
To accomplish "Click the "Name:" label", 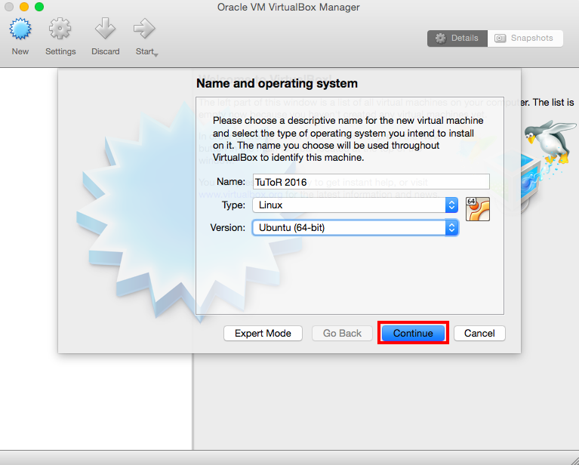I will click(x=231, y=182).
